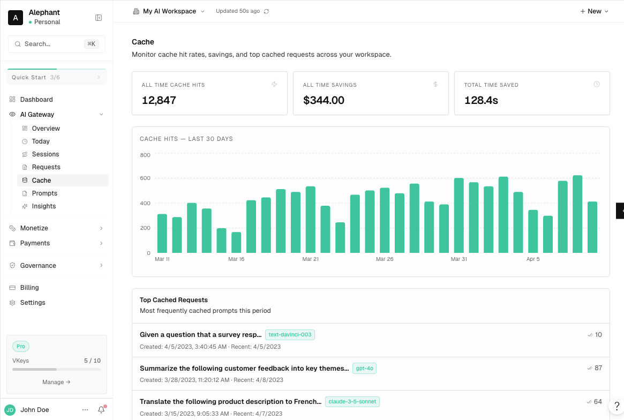Open notifications bell icon
This screenshot has height=420, width=624.
click(x=101, y=410)
